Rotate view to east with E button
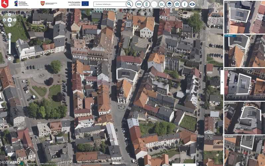This screenshot has width=265, height=166. pyautogui.click(x=15, y=20)
